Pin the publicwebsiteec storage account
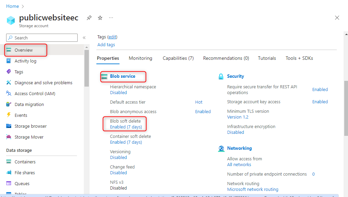This screenshot has height=197, width=348. (89, 18)
